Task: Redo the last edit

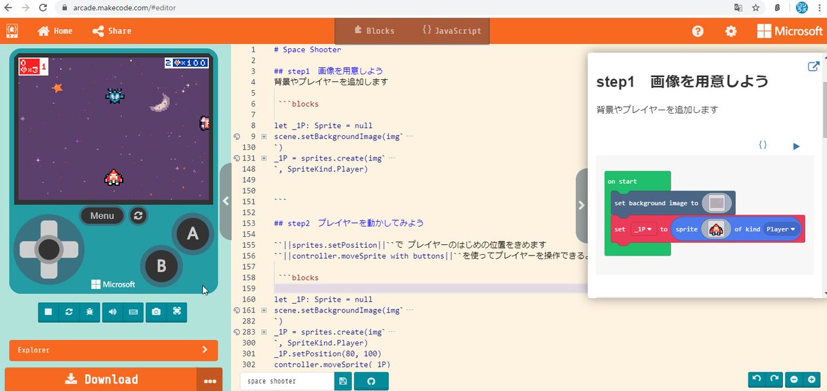Action: click(773, 379)
